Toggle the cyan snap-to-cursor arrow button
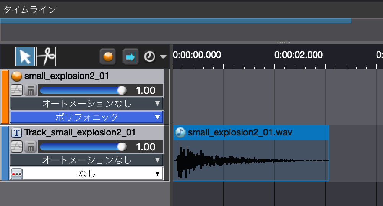This screenshot has height=206, width=383. point(131,57)
